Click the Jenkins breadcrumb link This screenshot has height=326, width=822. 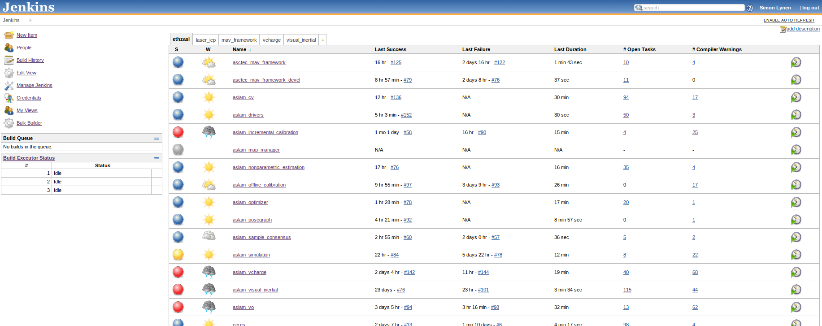pyautogui.click(x=11, y=20)
